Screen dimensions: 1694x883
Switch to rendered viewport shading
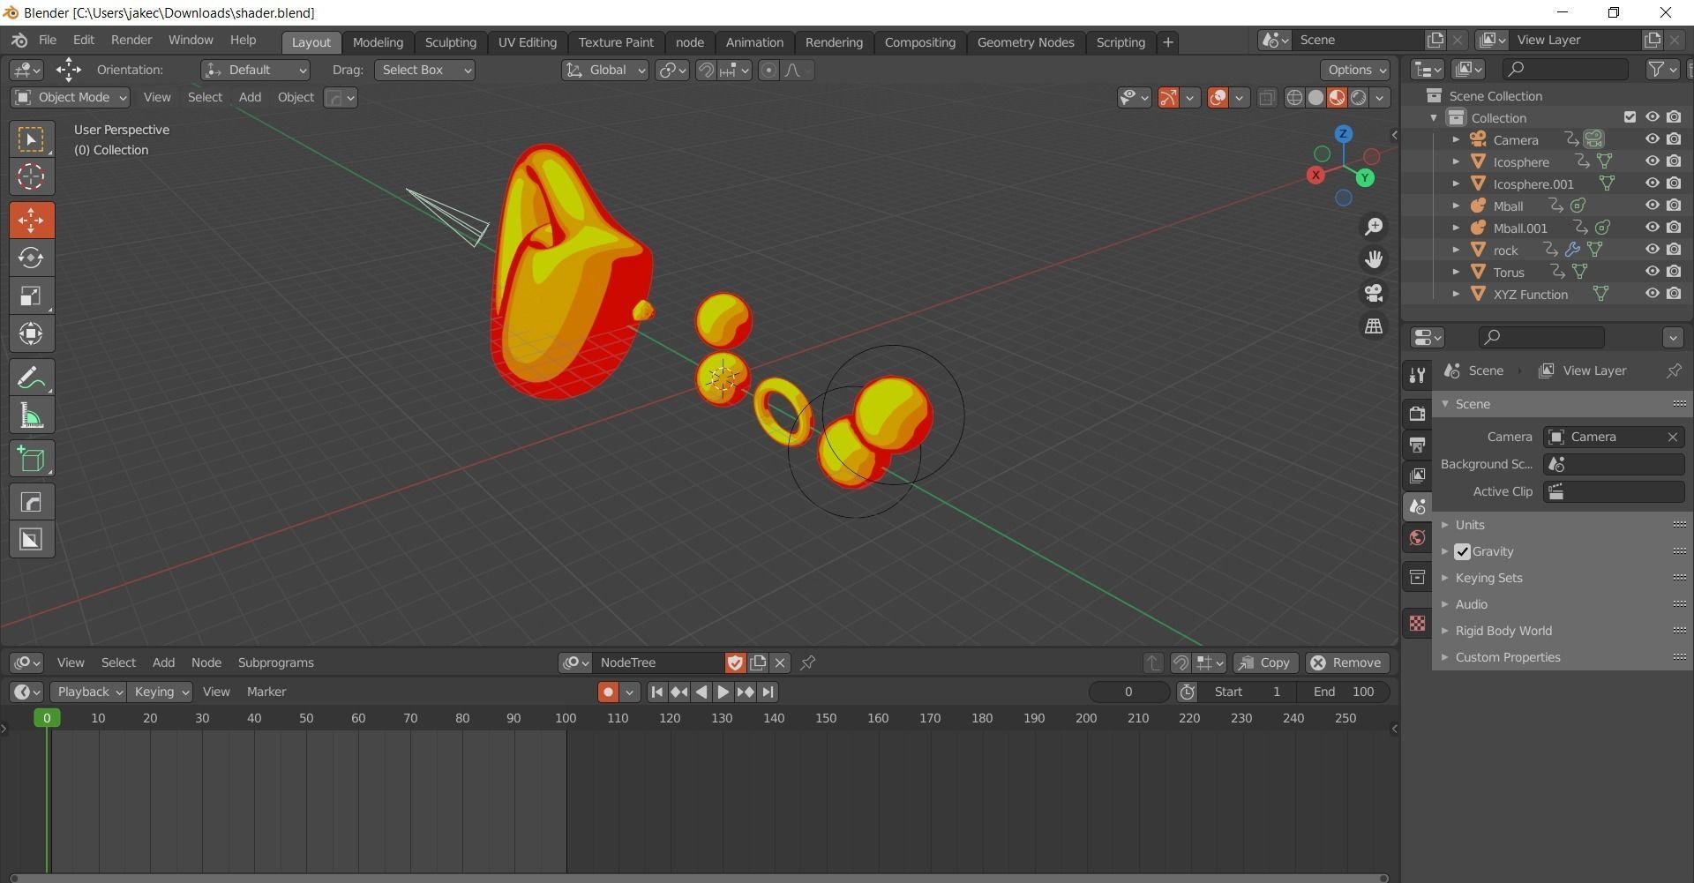1359,97
